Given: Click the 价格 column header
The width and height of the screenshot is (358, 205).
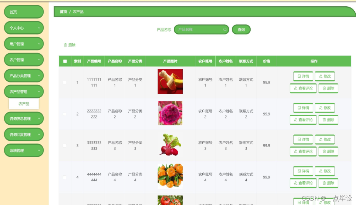Looking at the screenshot, I should click(x=266, y=61).
